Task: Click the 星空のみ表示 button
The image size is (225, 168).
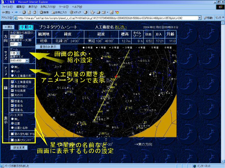Action: 48,47
